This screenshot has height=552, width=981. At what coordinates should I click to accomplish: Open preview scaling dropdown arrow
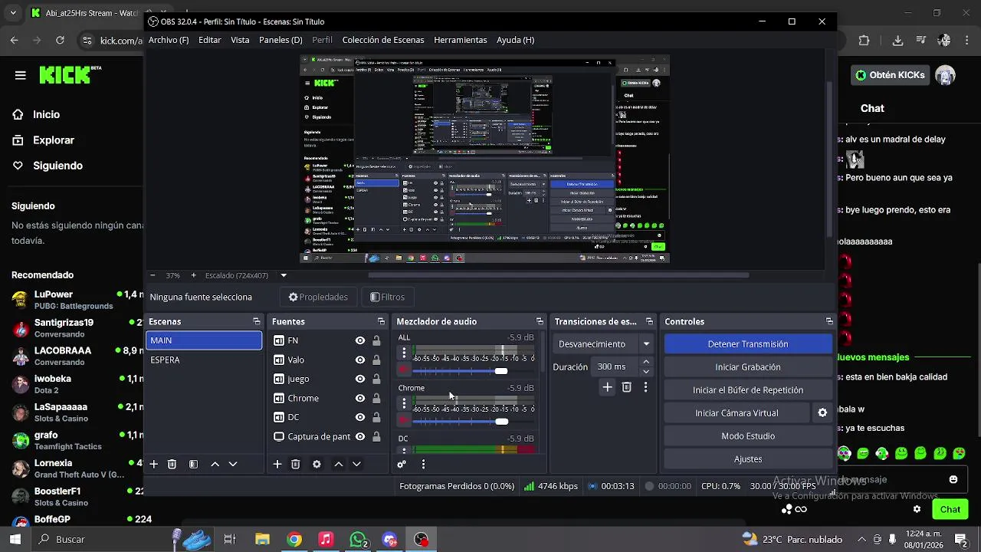click(284, 275)
